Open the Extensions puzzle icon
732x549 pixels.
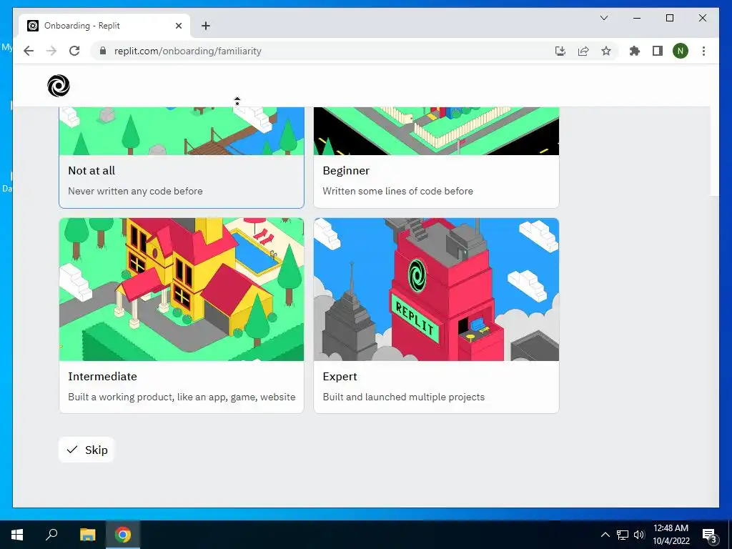(635, 51)
